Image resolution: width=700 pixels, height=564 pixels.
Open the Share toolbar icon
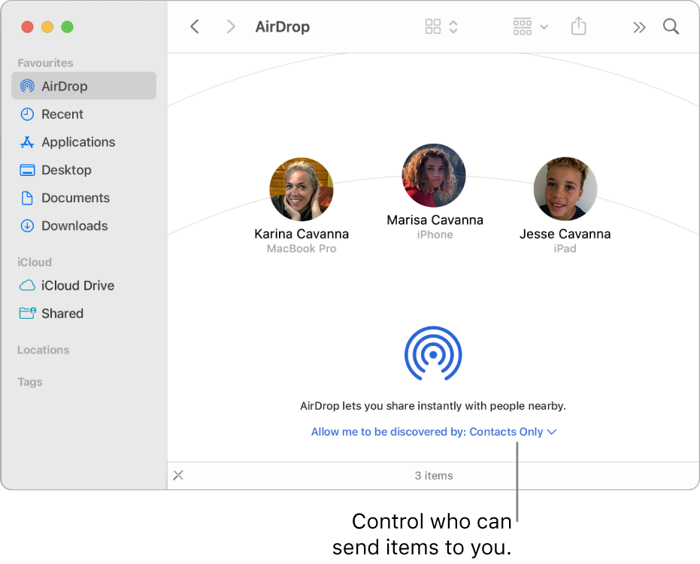click(x=578, y=26)
